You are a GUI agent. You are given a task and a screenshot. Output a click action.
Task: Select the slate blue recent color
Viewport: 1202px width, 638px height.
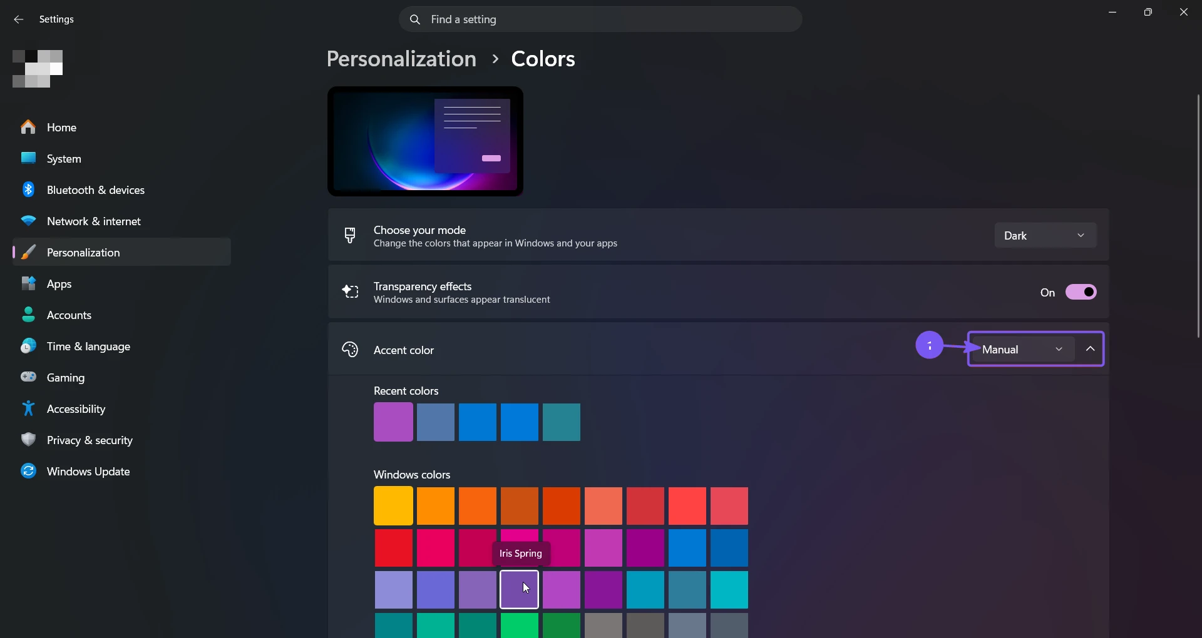(436, 422)
